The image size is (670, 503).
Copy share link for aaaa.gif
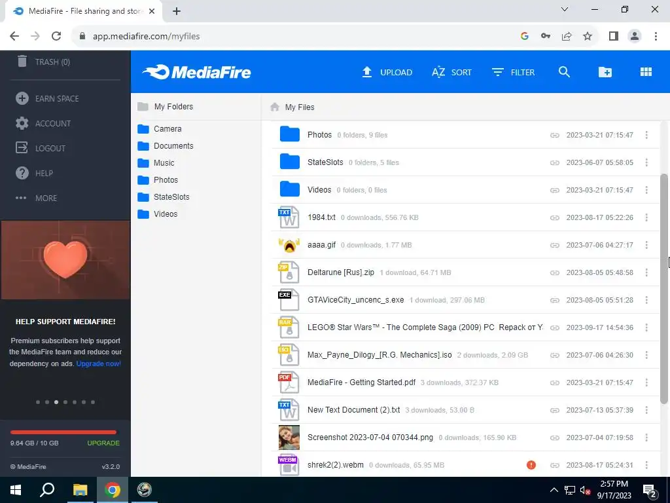point(555,245)
